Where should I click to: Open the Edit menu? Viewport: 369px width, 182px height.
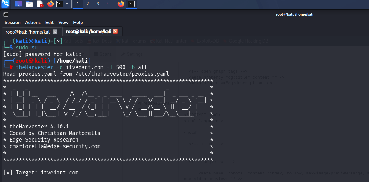50,23
